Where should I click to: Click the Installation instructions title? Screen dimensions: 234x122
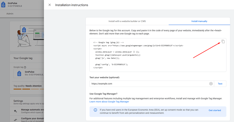pyautogui.click(x=72, y=5)
